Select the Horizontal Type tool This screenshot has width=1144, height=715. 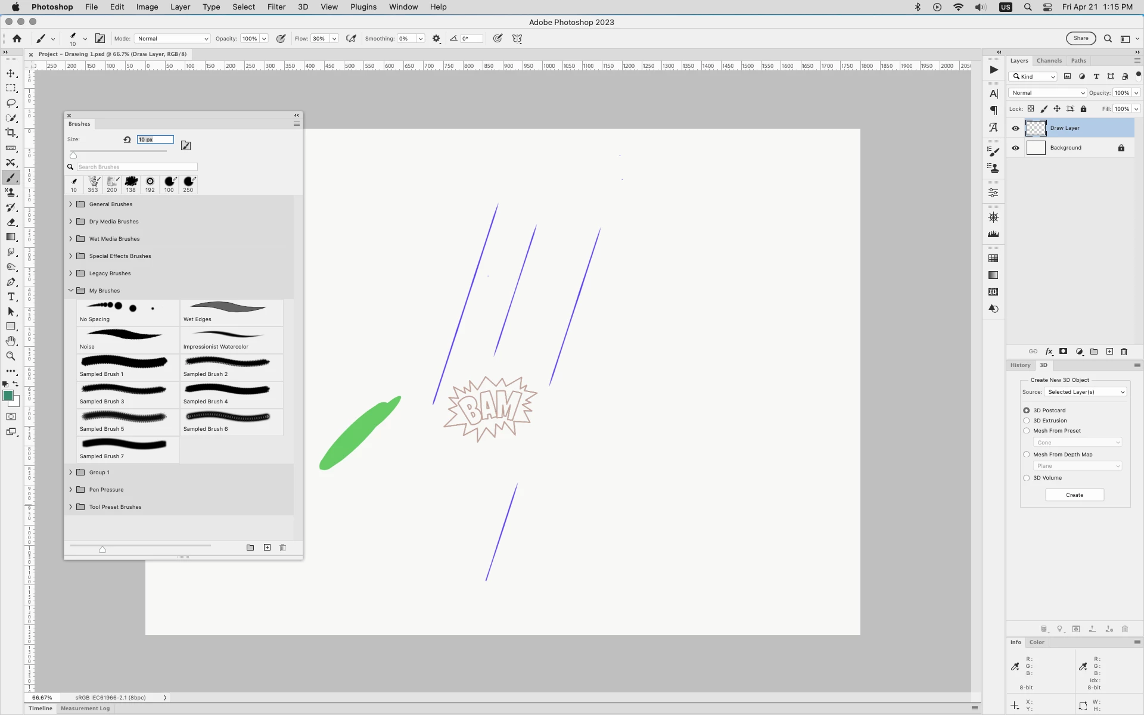(x=11, y=297)
